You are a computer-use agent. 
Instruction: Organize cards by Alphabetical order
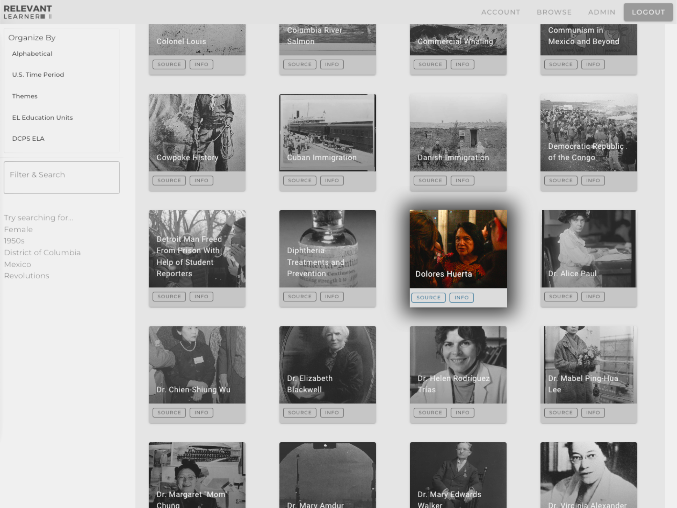click(x=32, y=54)
